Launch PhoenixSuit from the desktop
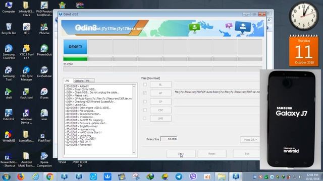 (x=44, y=50)
